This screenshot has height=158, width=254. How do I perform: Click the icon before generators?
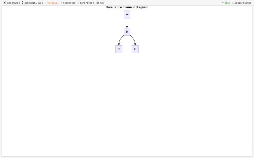click(78, 3)
